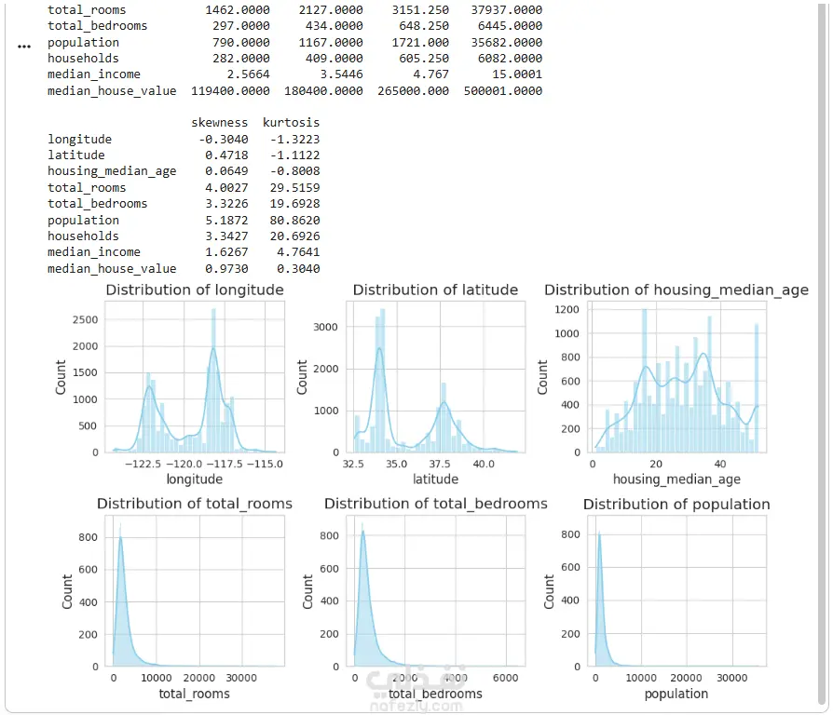Click the value 2.5664 in the median_income row
This screenshot has height=715, width=833.
tap(248, 74)
